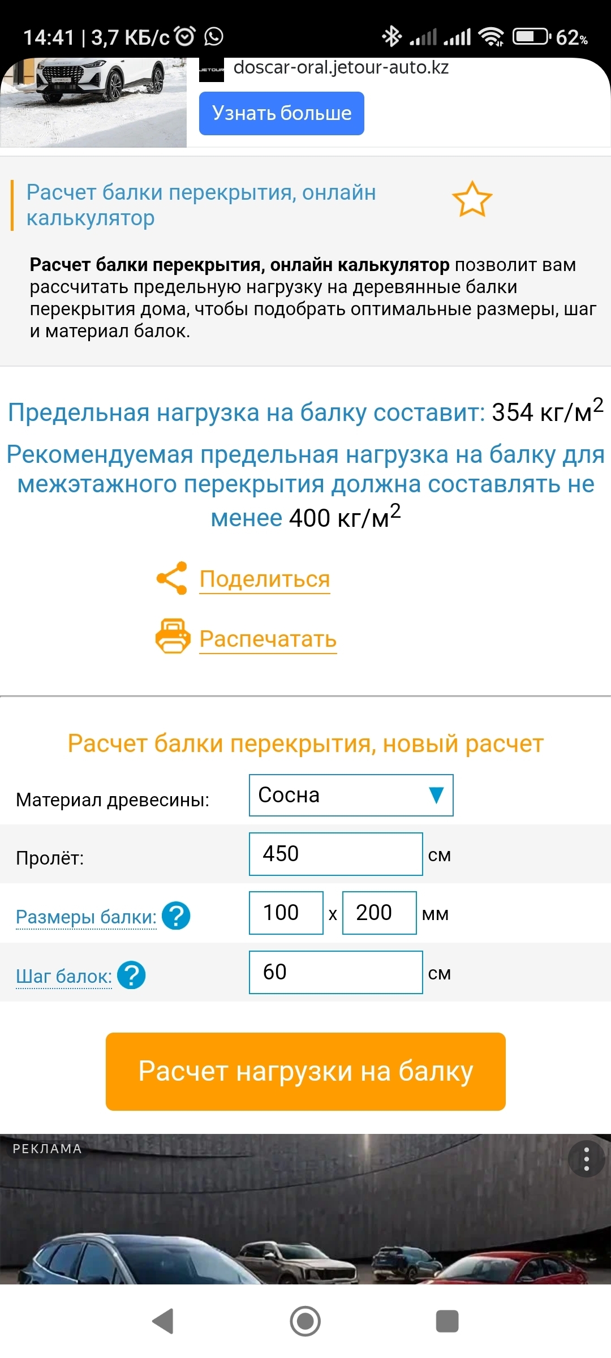Click the help icon beside Шаг балок

131,975
